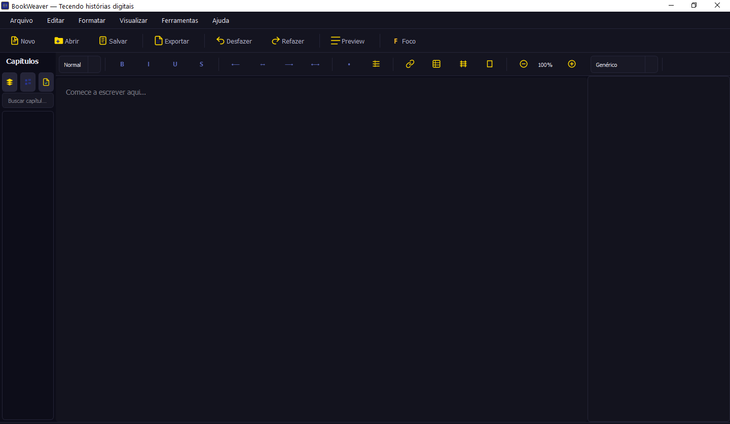Screen dimensions: 730x424
Task: Toggle strikethrough formatting (S)
Action: (x=201, y=64)
